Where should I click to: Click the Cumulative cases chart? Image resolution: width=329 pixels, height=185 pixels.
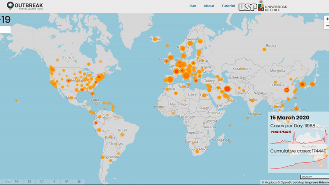299,162
